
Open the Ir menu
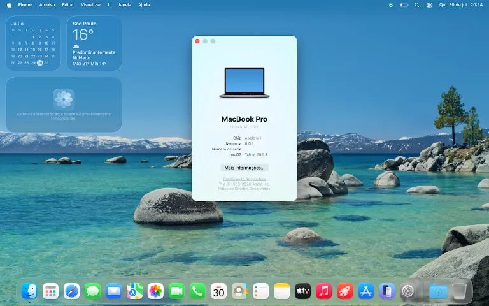pyautogui.click(x=109, y=5)
